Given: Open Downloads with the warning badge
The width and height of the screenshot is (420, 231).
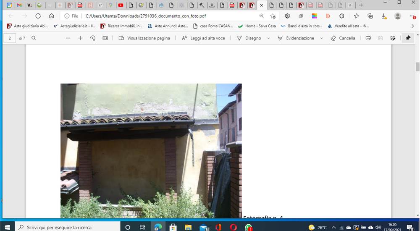Looking at the screenshot, I should click(384, 16).
